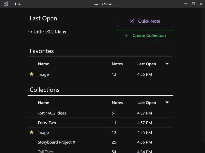Unfavorite Triage in the Collections list

(31, 132)
